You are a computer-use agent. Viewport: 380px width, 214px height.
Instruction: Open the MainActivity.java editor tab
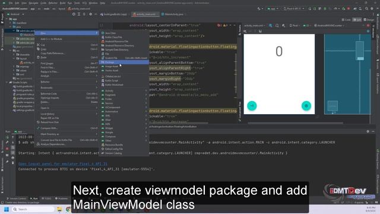pyautogui.click(x=173, y=14)
